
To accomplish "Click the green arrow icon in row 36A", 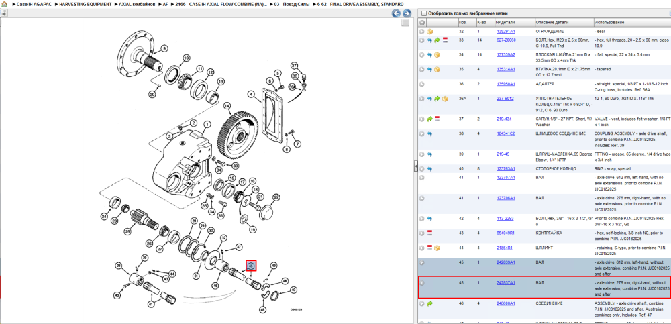I will click(437, 99).
